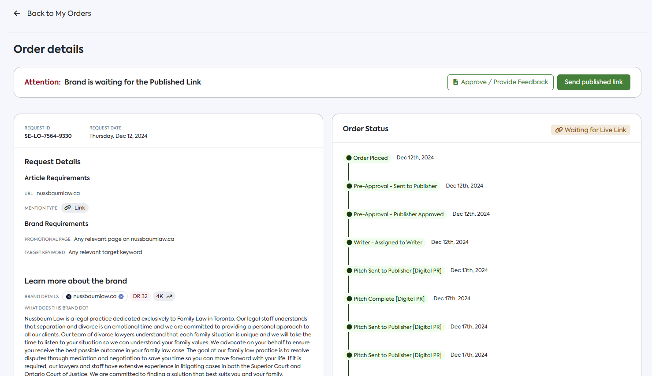Go back to My Orders
Image resolution: width=652 pixels, height=376 pixels.
[59, 13]
